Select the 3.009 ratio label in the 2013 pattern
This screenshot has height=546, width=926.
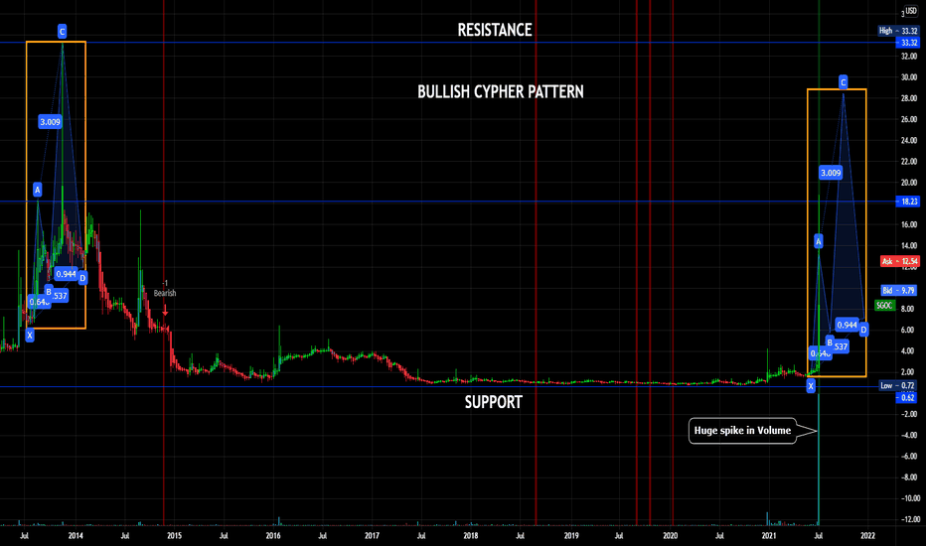click(x=50, y=122)
